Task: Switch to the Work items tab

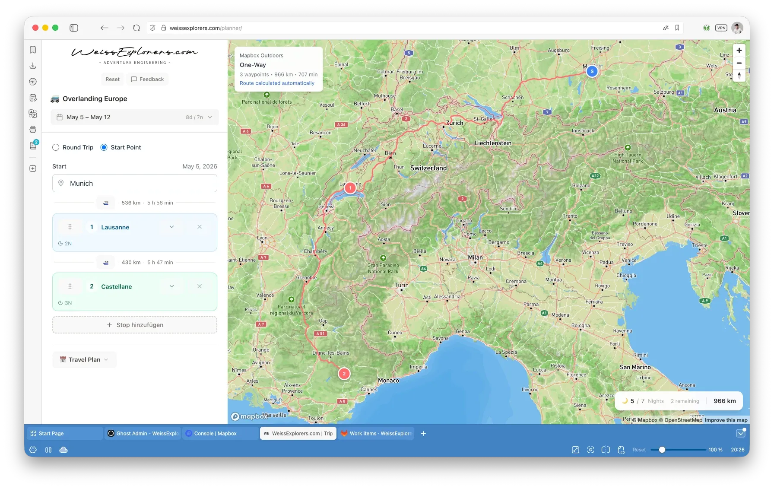Action: [376, 433]
